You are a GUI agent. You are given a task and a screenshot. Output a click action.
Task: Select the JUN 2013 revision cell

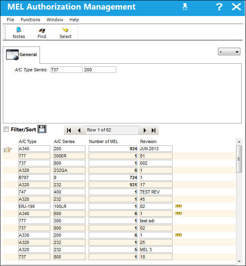click(x=156, y=149)
